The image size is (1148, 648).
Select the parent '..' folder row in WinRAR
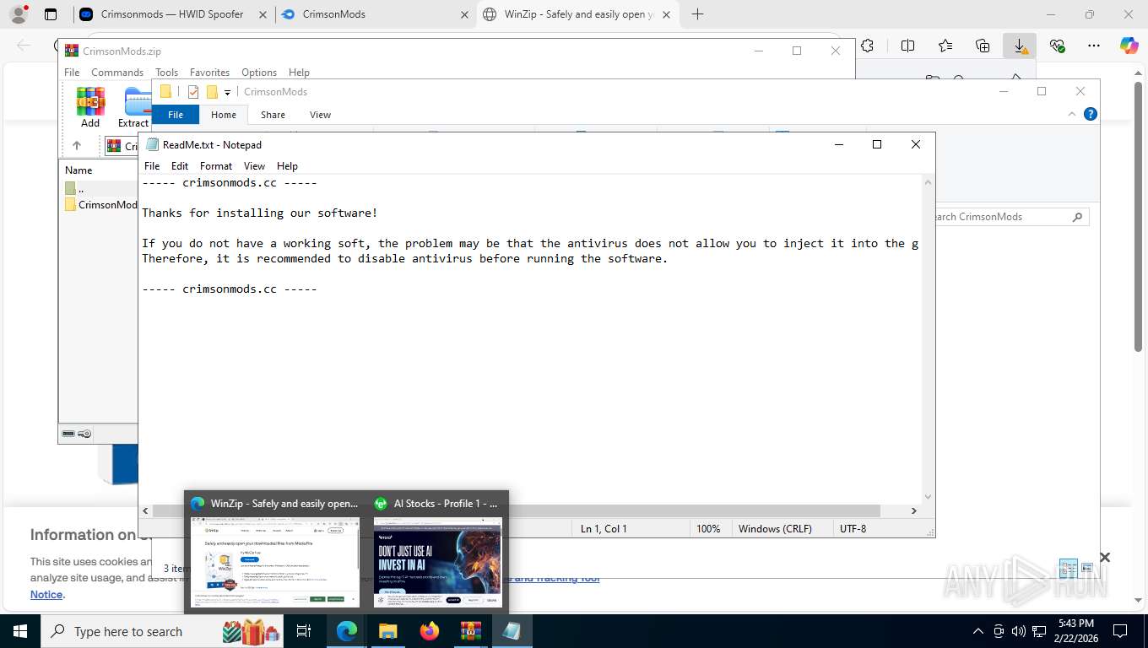pyautogui.click(x=98, y=189)
